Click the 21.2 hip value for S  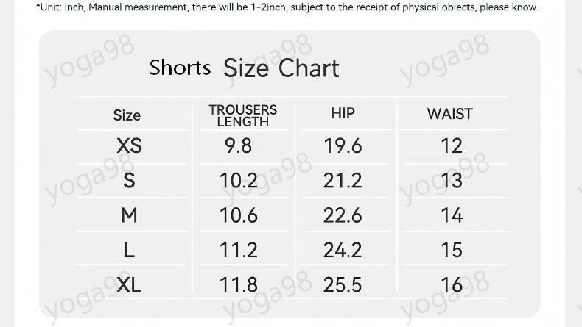pos(343,180)
